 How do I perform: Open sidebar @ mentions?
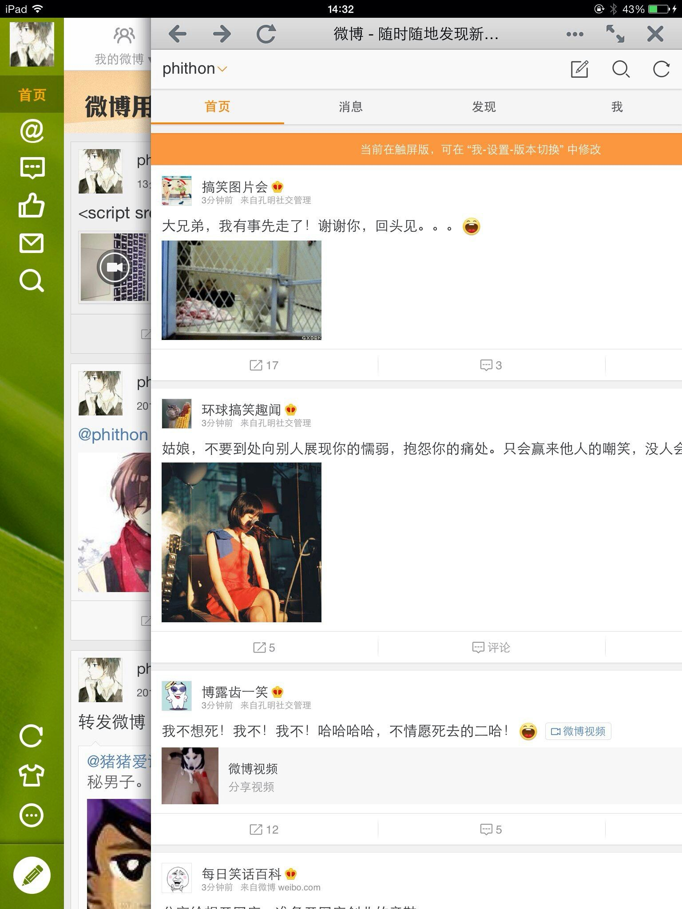(x=32, y=130)
